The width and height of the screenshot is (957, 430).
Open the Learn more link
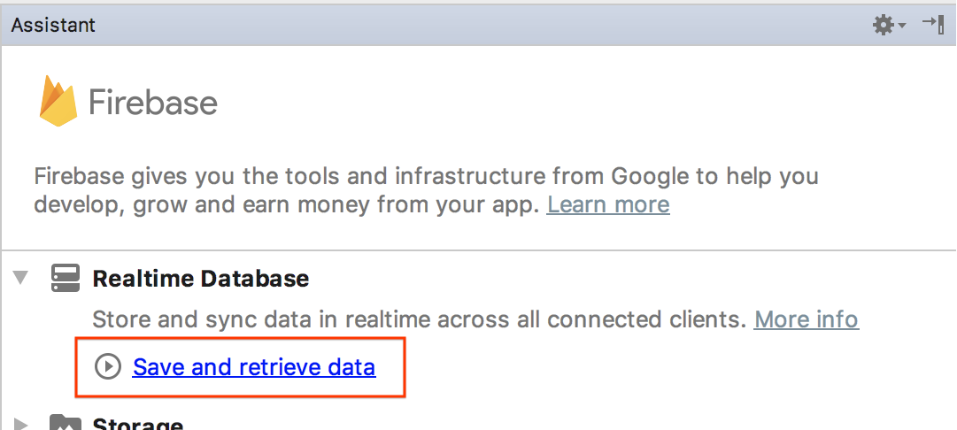point(608,205)
